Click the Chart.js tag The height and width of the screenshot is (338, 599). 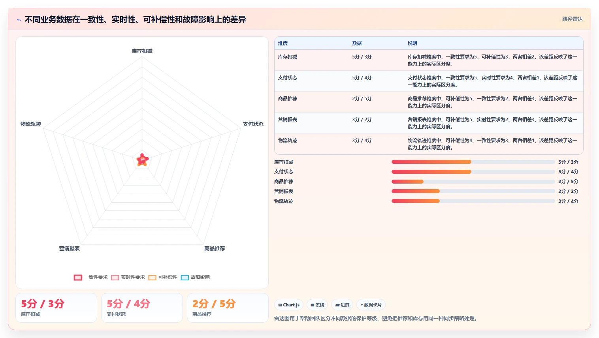coord(289,305)
